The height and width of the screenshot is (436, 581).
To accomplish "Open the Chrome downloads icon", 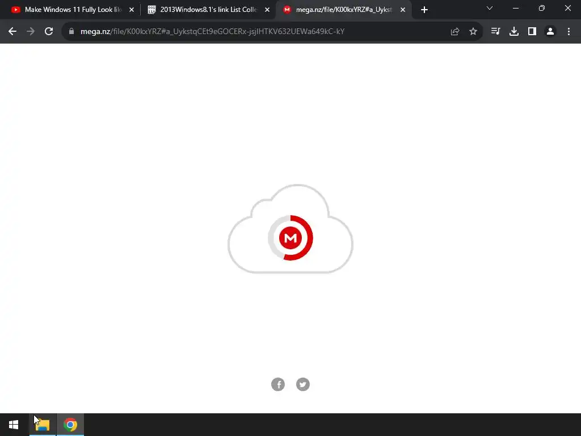I will pyautogui.click(x=514, y=32).
